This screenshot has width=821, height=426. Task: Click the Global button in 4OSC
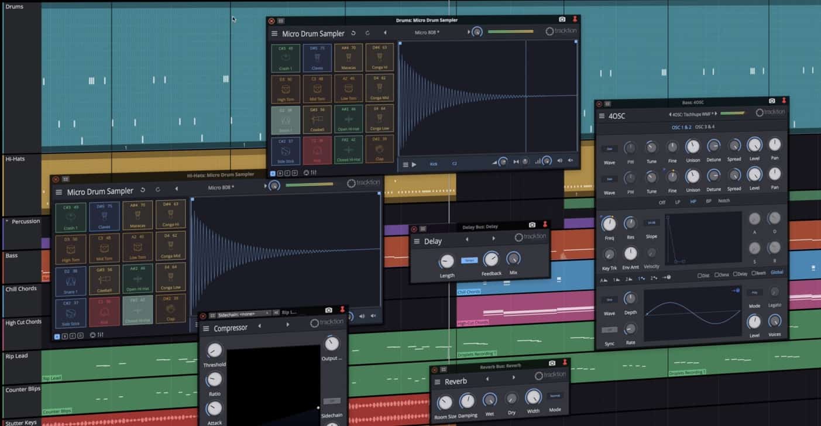click(777, 272)
